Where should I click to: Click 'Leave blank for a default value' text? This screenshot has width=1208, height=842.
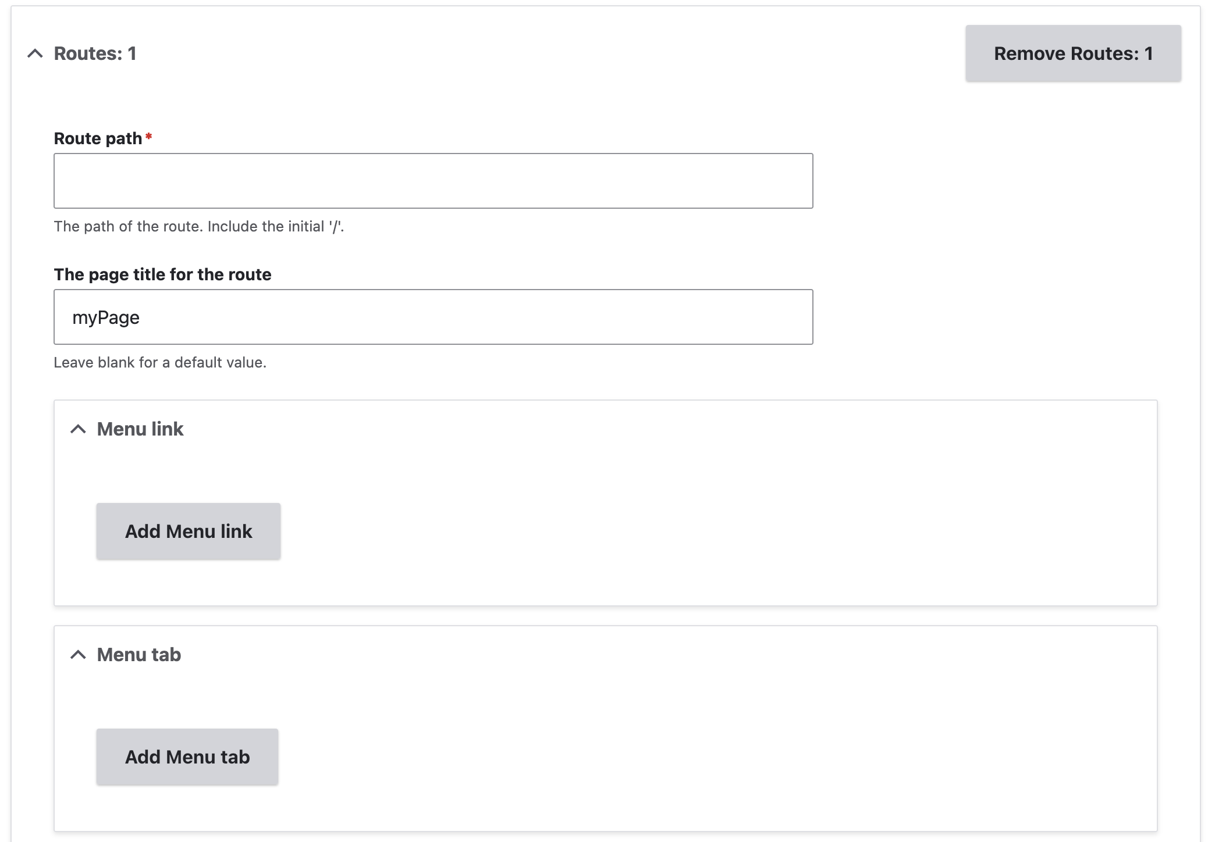pos(160,362)
